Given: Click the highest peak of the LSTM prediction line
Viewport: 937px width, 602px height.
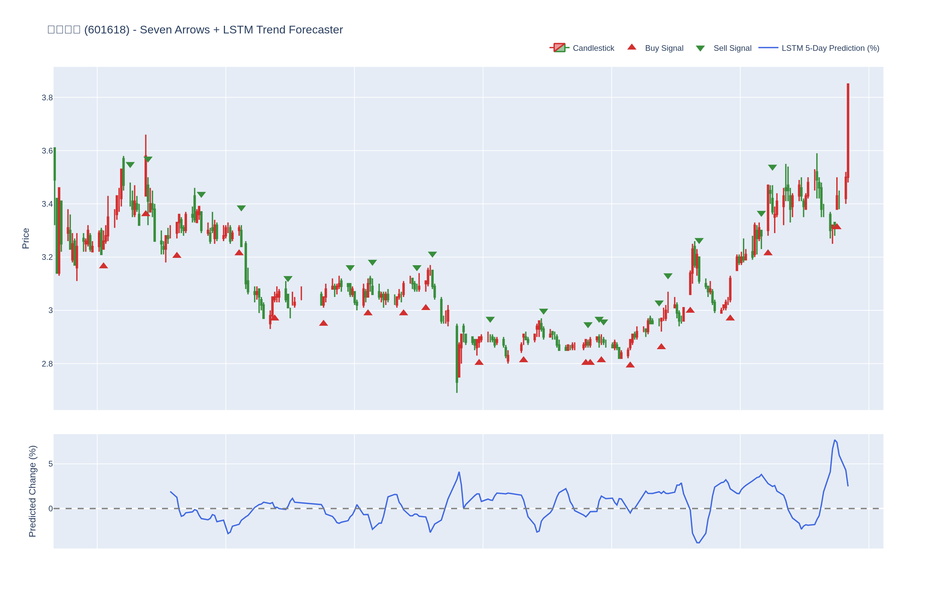Looking at the screenshot, I should pyautogui.click(x=835, y=440).
